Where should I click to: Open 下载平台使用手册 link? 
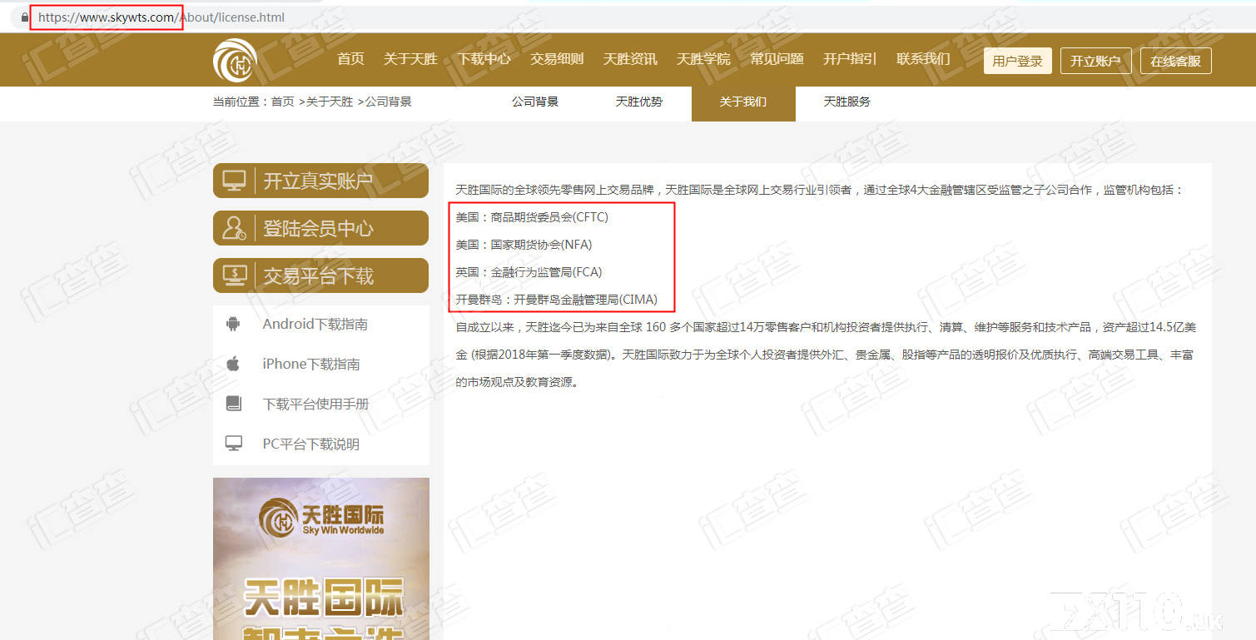(315, 404)
